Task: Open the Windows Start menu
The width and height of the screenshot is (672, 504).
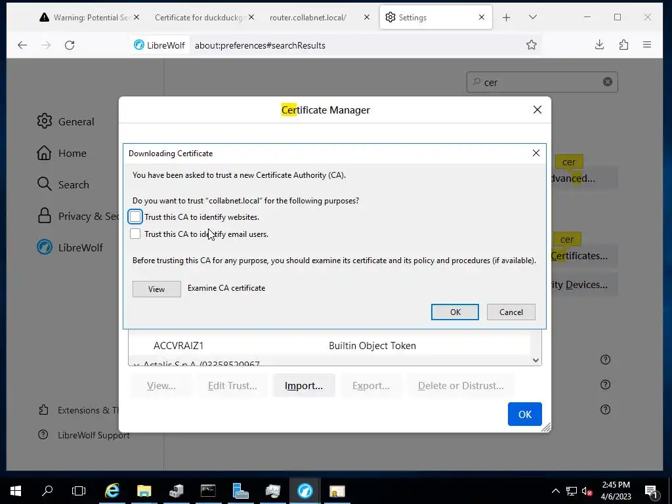Action: pos(16,491)
